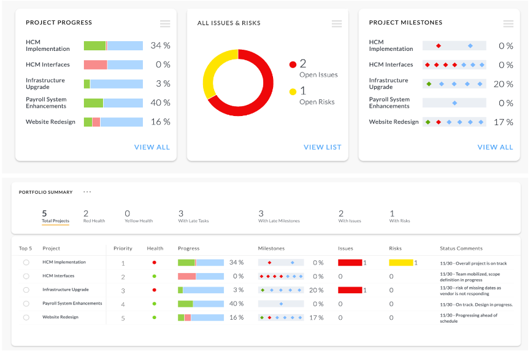Click '11/30 - Overall project is on track' comment
The width and height of the screenshot is (530, 351).
[474, 263]
